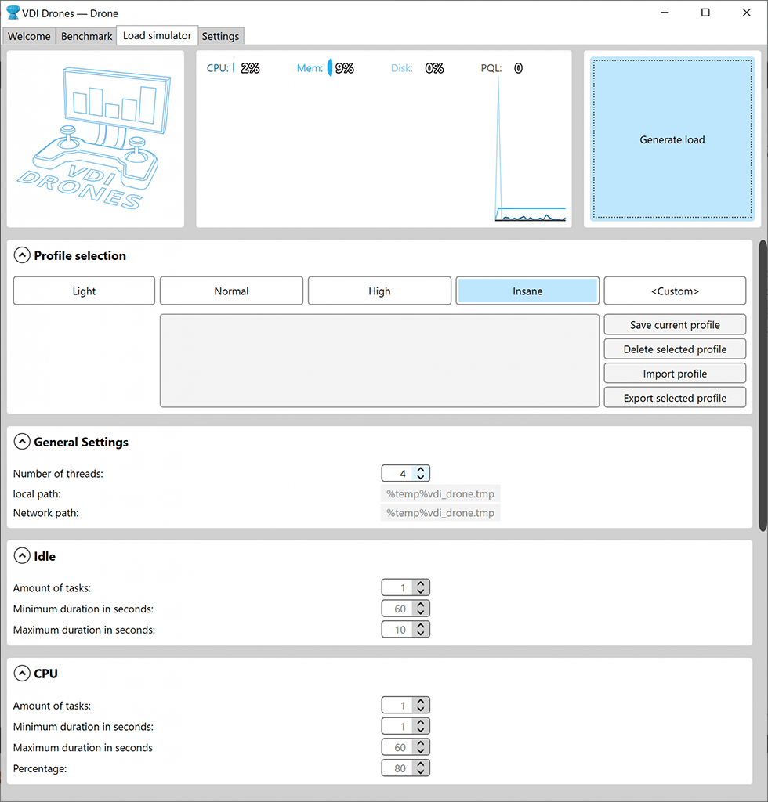The height and width of the screenshot is (802, 768).
Task: Click the local path field
Action: pos(440,493)
